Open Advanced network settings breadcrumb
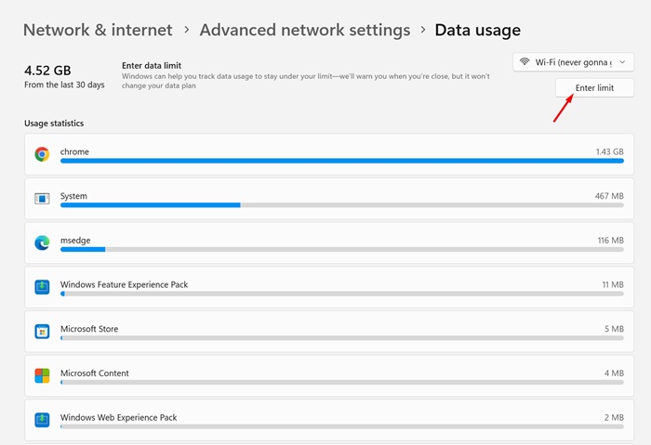Screen dimensions: 651x445 click(x=304, y=30)
